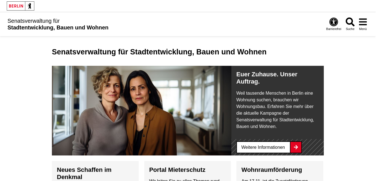Click the photo of two women
Image resolution: width=379 pixels, height=181 pixels.
(142, 110)
